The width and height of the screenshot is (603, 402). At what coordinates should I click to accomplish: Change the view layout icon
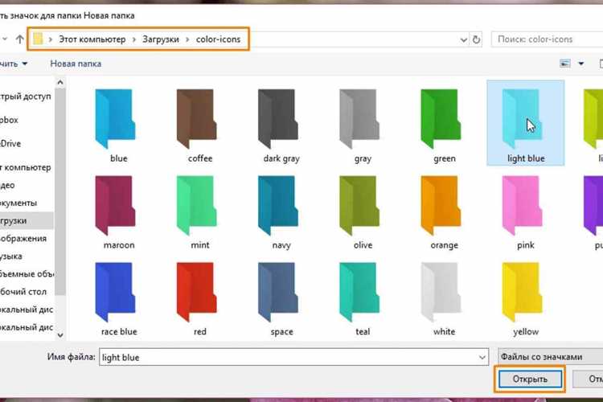coord(565,64)
